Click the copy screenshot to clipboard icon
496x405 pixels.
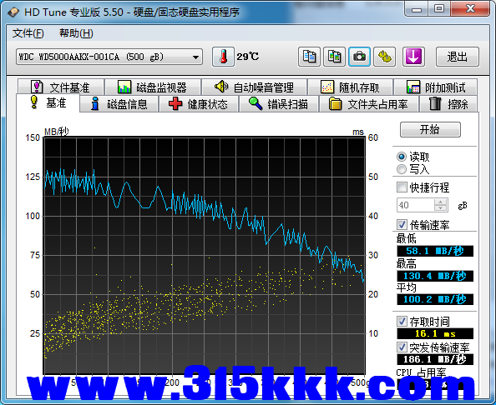click(334, 57)
